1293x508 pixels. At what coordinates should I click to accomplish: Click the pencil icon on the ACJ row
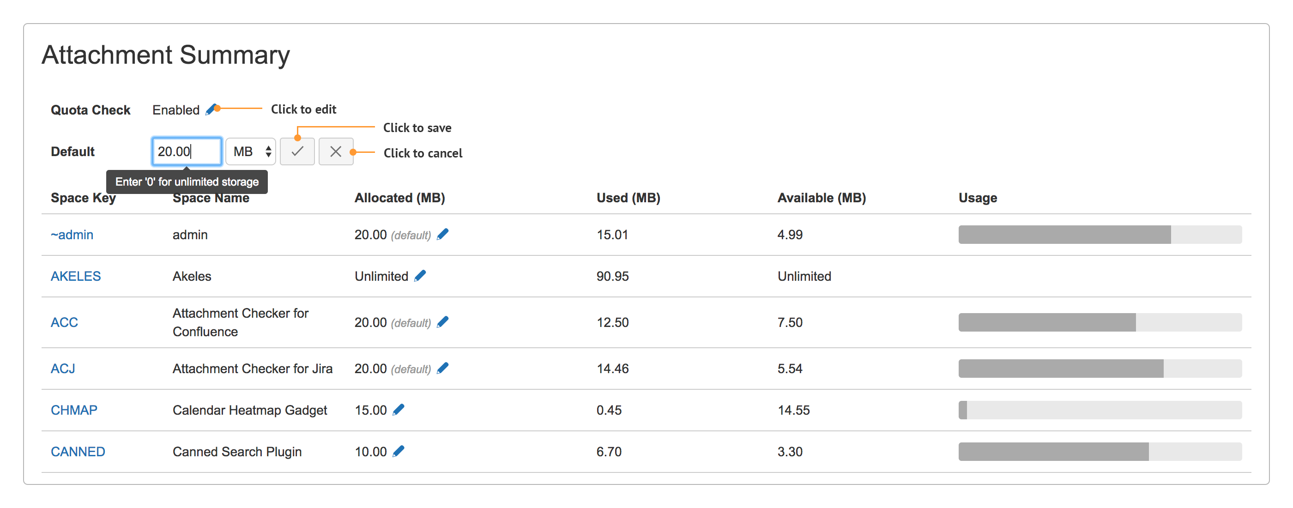pos(442,368)
